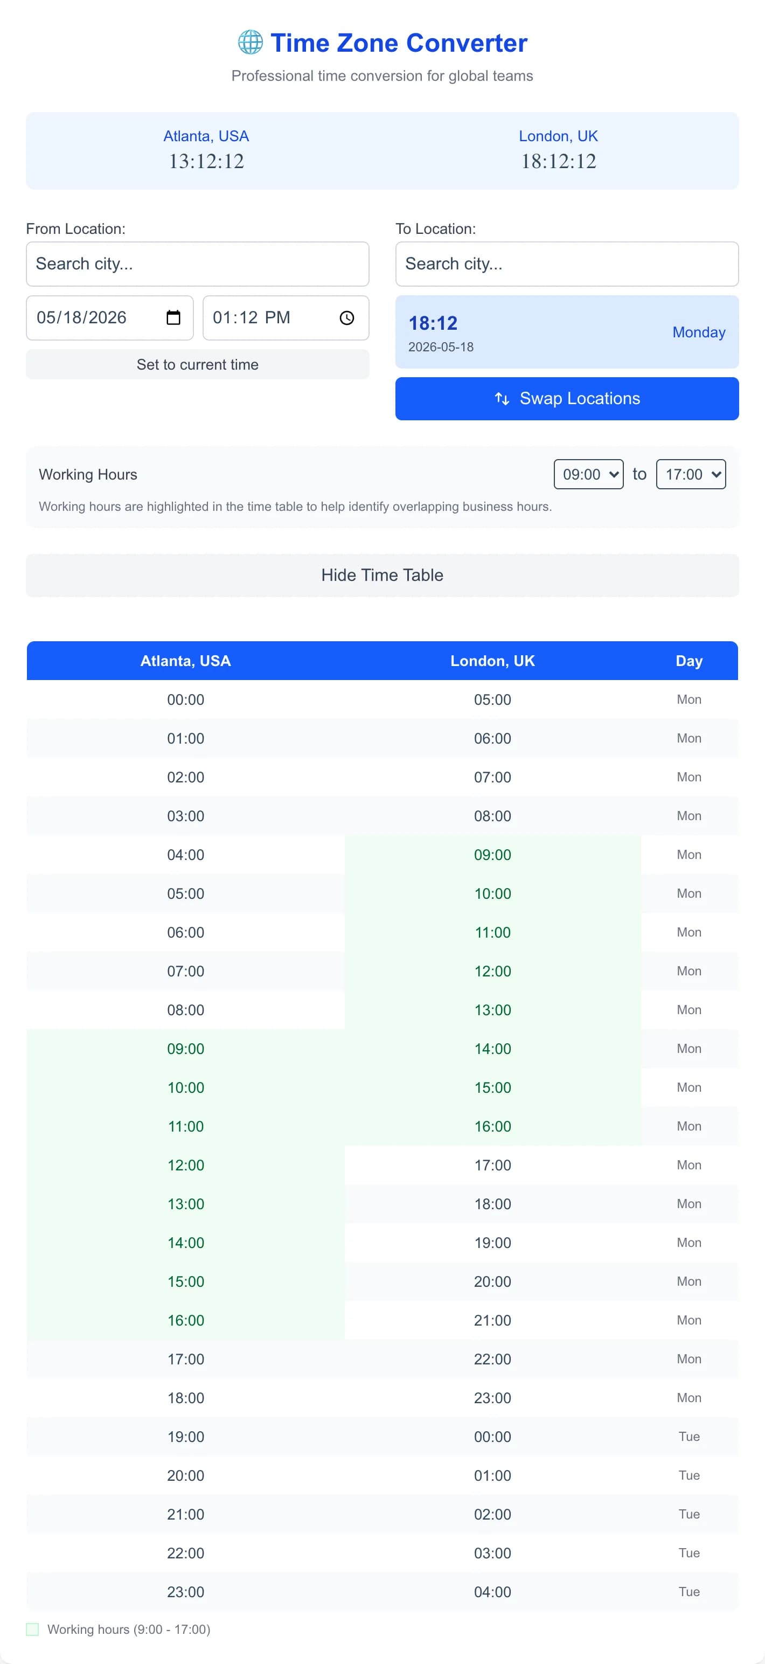The image size is (765, 1664).
Task: Click the Day table column header
Action: click(689, 661)
